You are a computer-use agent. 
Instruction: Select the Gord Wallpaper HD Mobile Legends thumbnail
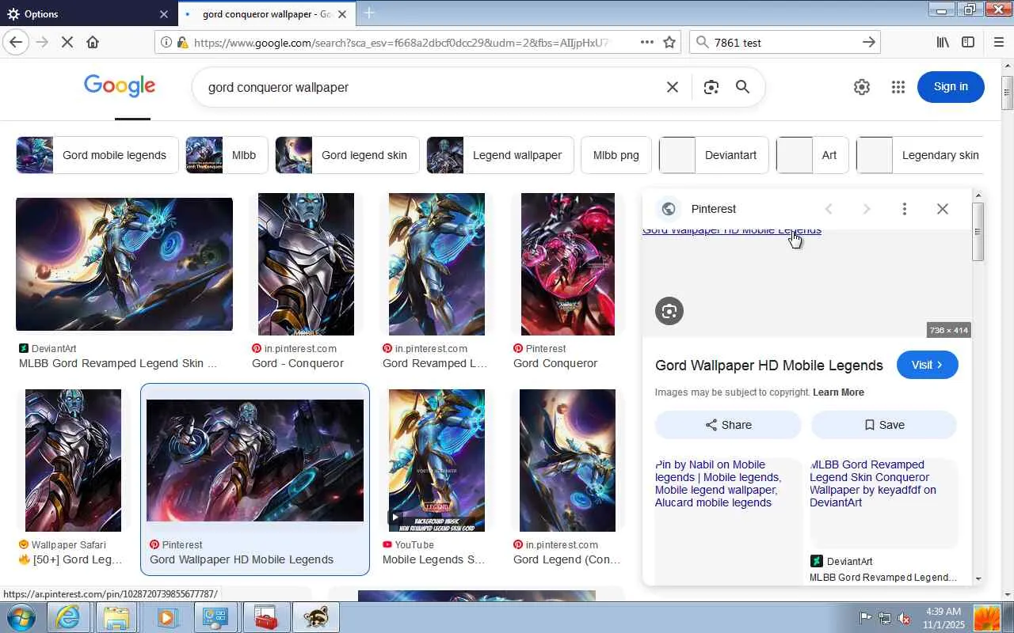[x=255, y=461]
